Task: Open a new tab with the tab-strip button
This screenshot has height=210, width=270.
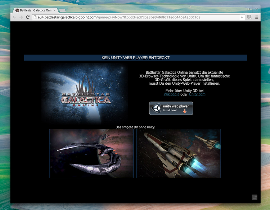Action: point(62,10)
